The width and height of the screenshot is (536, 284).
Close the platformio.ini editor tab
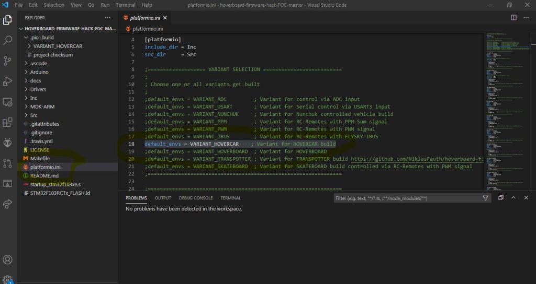coord(165,18)
